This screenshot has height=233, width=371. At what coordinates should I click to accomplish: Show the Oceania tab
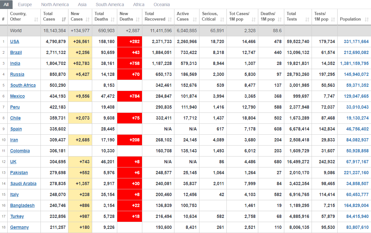click(162, 4)
